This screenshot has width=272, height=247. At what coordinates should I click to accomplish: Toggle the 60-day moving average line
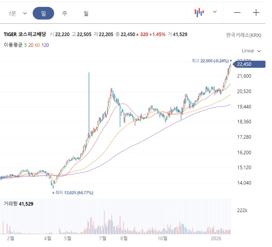37,45
